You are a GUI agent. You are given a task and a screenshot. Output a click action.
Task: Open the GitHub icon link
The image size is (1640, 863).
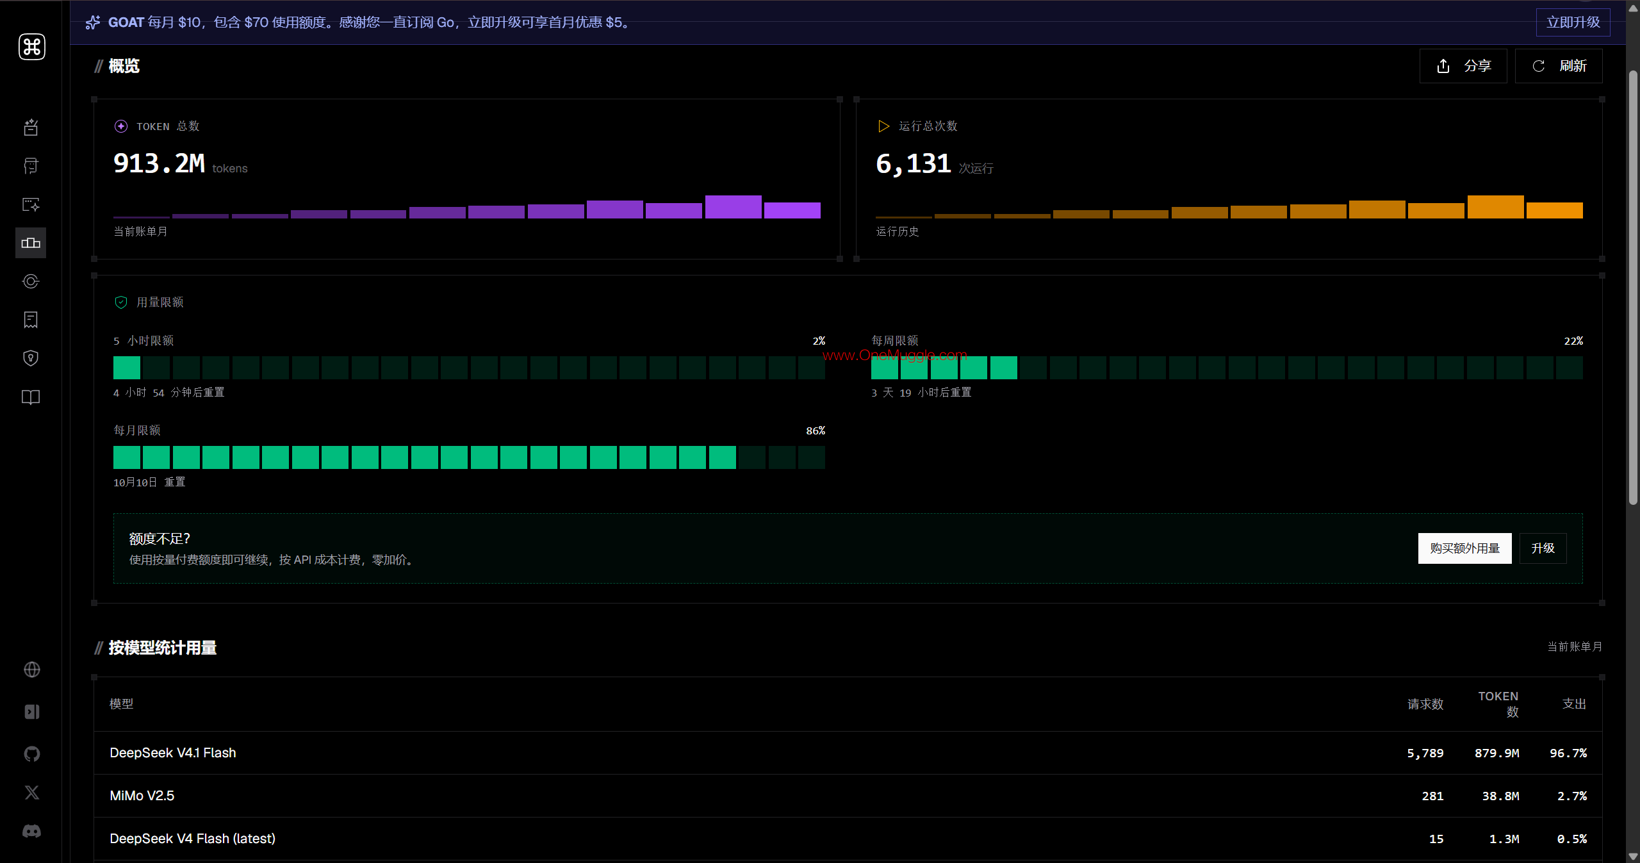coord(32,754)
